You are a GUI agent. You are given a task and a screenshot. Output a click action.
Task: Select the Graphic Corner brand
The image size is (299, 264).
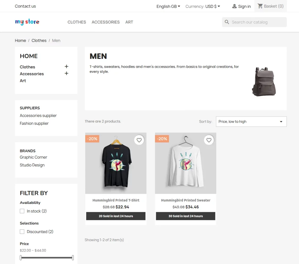[33, 157]
